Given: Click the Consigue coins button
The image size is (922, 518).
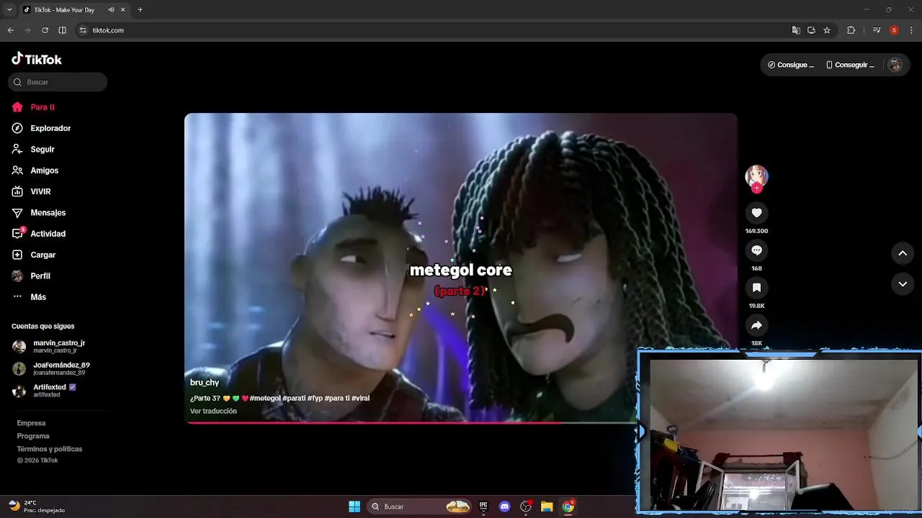Looking at the screenshot, I should pyautogui.click(x=791, y=65).
